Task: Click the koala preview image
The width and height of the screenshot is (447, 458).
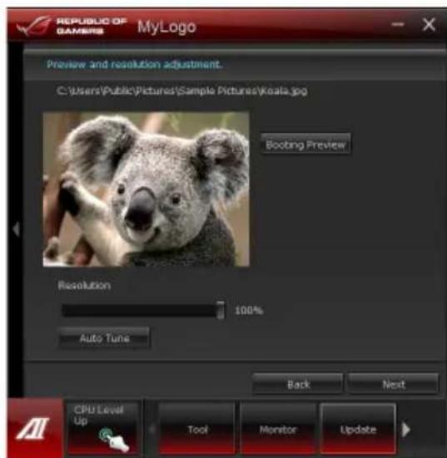Action: 147,189
